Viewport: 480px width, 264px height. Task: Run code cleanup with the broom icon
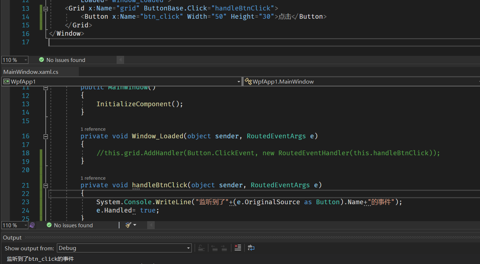point(128,225)
